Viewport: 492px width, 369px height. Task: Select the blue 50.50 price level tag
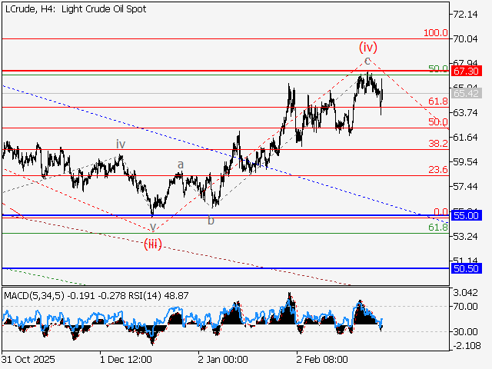coord(467,268)
